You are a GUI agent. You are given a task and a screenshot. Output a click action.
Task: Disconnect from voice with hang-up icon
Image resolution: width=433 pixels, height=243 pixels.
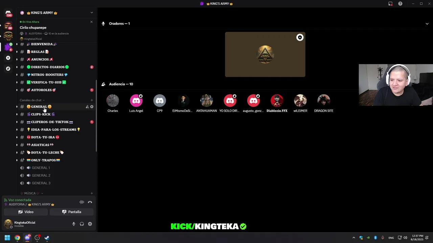90,202
